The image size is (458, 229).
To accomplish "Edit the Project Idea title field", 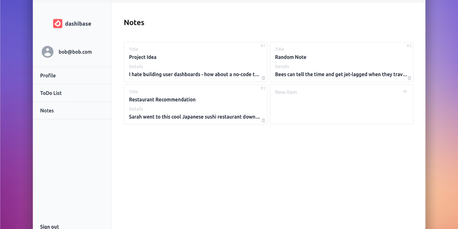I will tap(143, 57).
